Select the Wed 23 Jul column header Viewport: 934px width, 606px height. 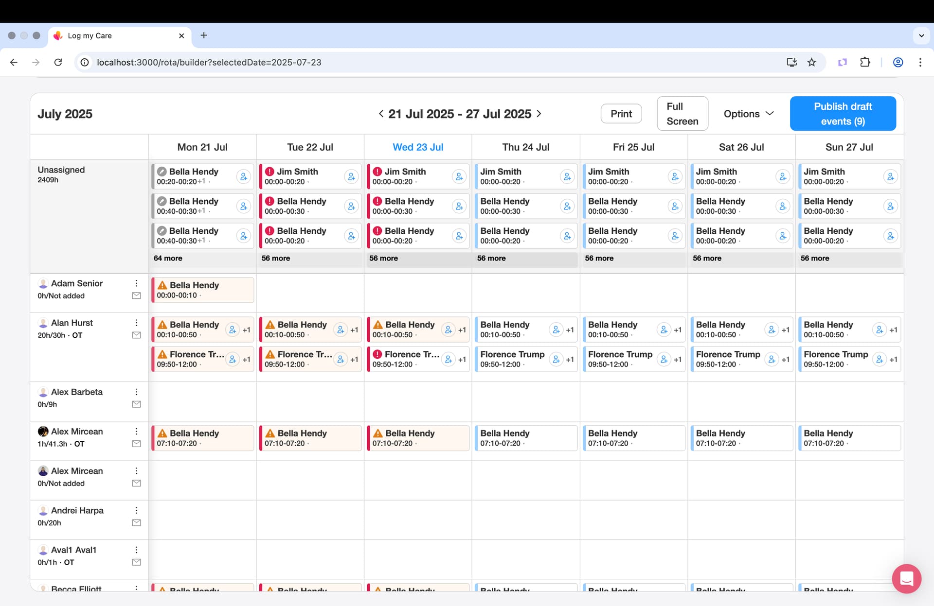[418, 147]
